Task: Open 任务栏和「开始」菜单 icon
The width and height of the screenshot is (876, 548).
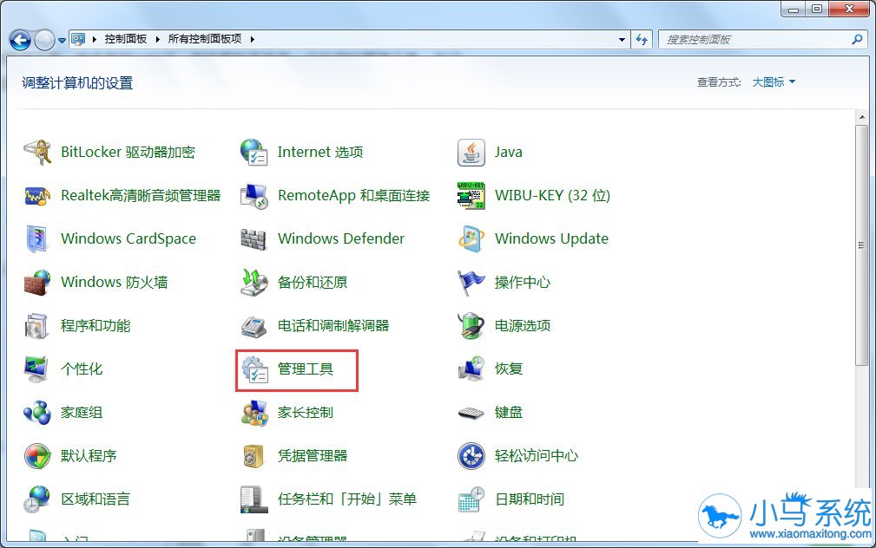Action: click(x=254, y=499)
